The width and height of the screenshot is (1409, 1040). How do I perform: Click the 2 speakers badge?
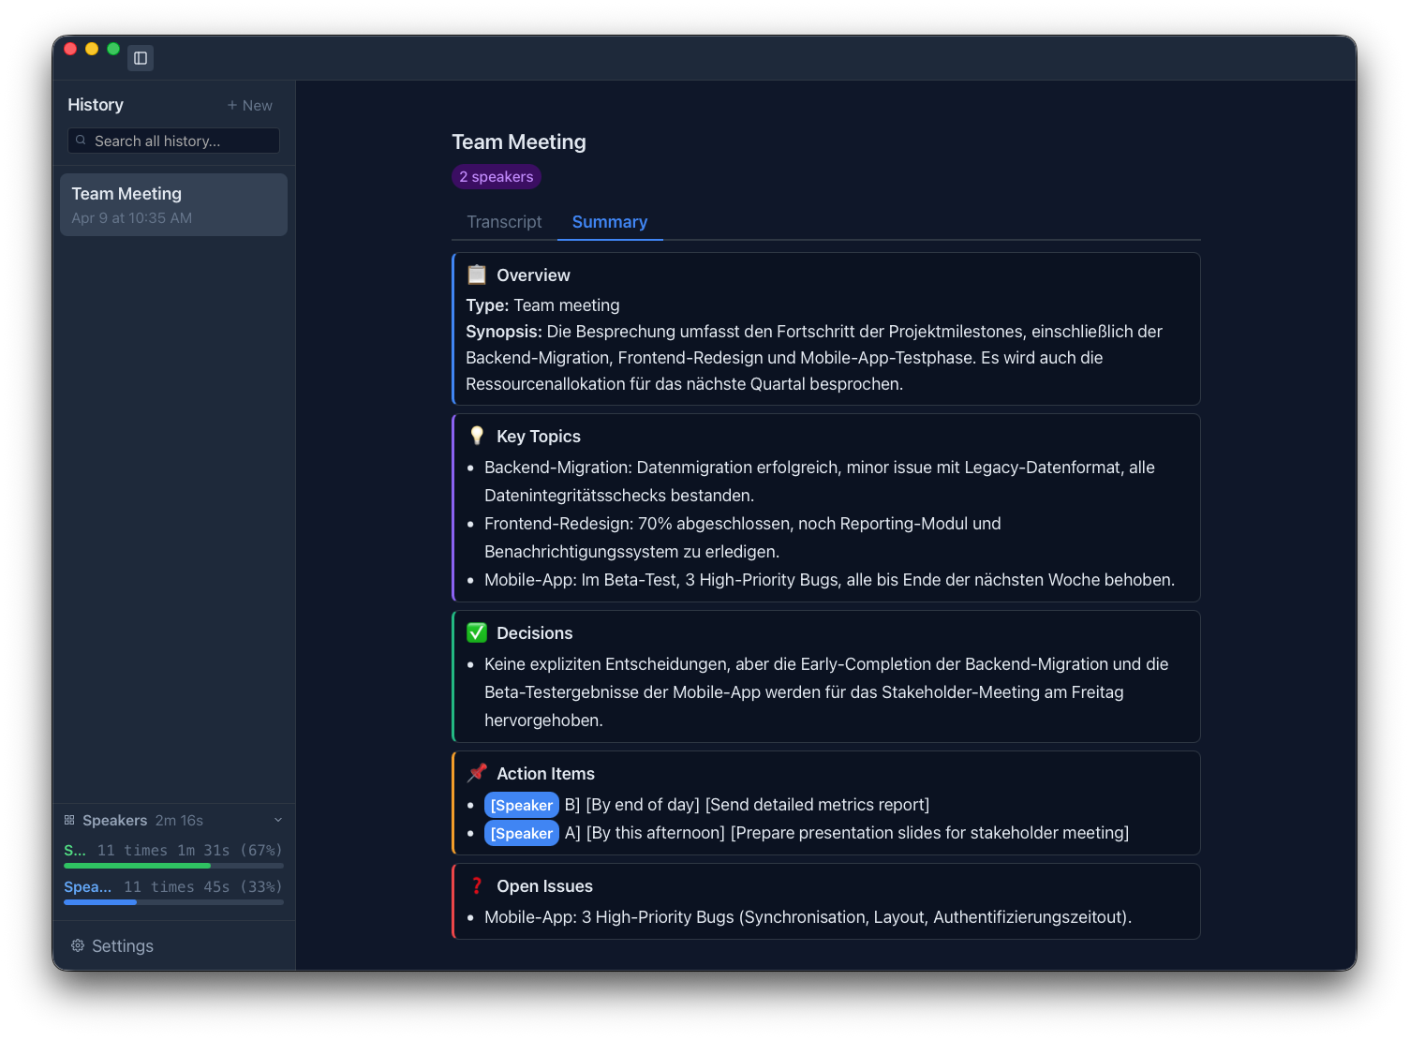point(497,176)
